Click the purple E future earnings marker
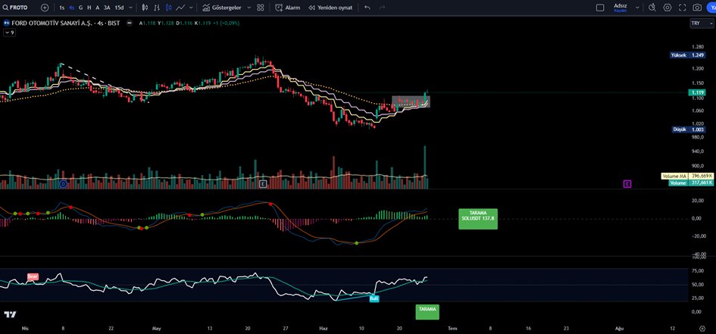 627,184
